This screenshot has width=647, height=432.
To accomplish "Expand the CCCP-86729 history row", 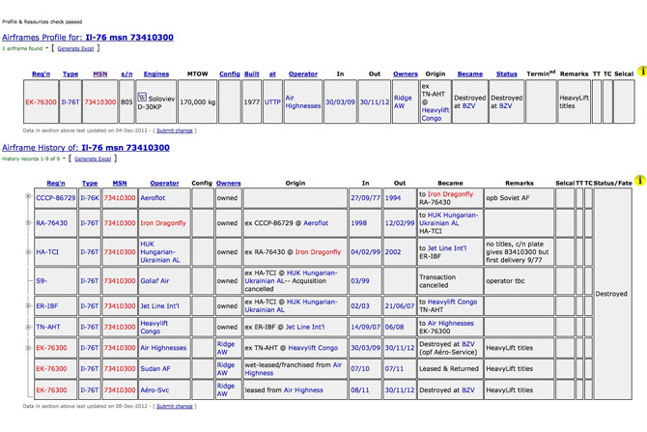I will coord(28,196).
